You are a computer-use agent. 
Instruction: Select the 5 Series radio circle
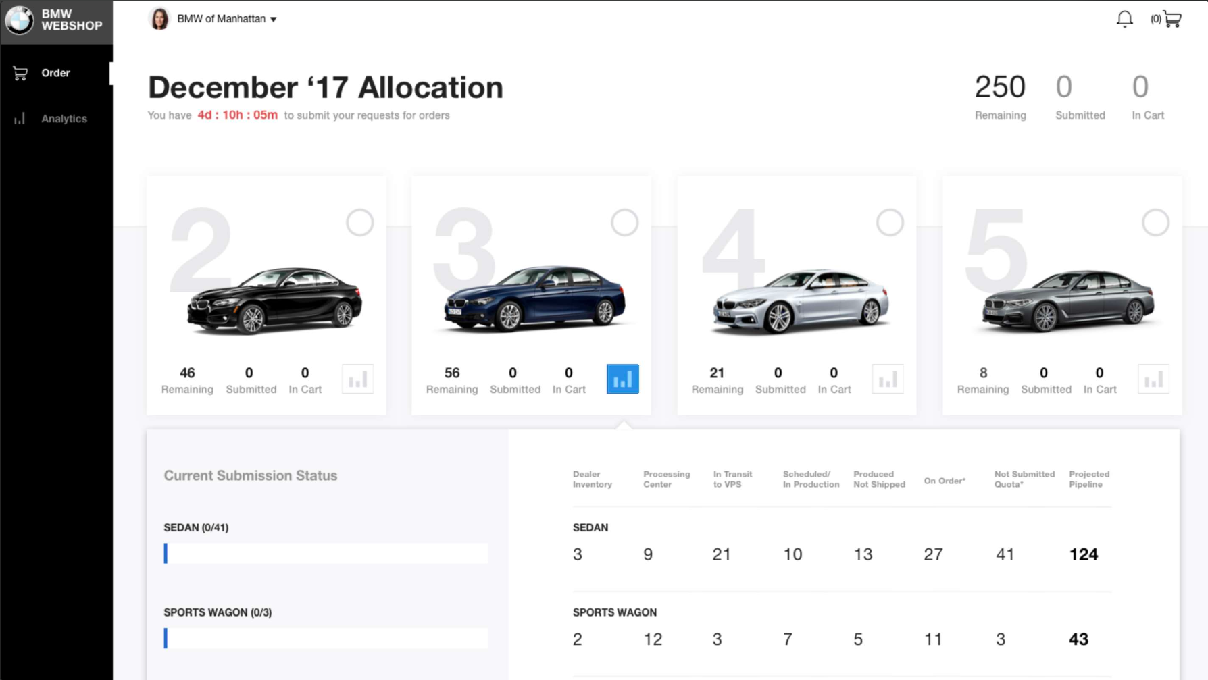tap(1155, 222)
